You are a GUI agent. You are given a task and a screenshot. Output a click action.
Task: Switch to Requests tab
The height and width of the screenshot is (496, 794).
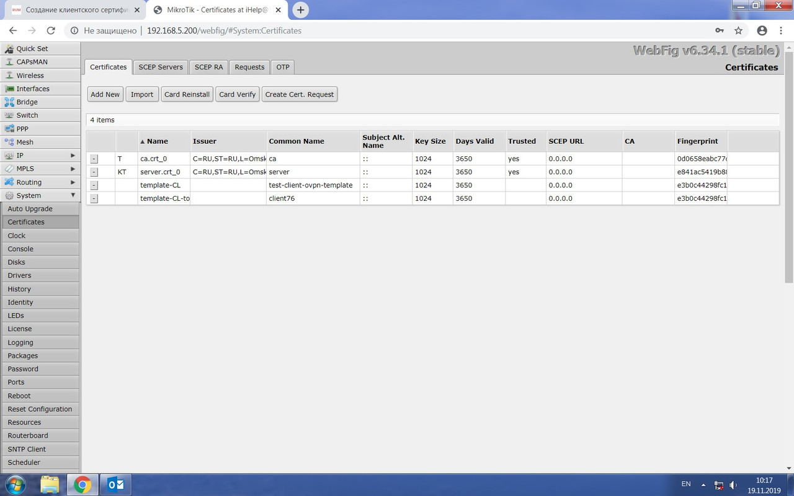[x=249, y=67]
